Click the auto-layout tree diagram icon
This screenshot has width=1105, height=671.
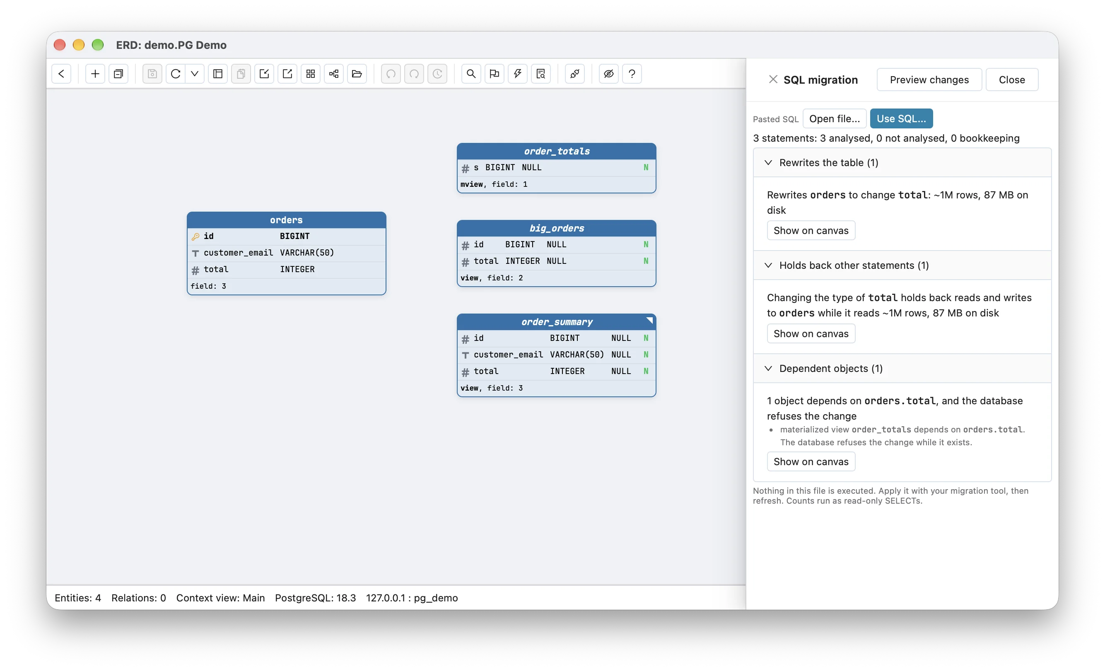[x=334, y=74]
